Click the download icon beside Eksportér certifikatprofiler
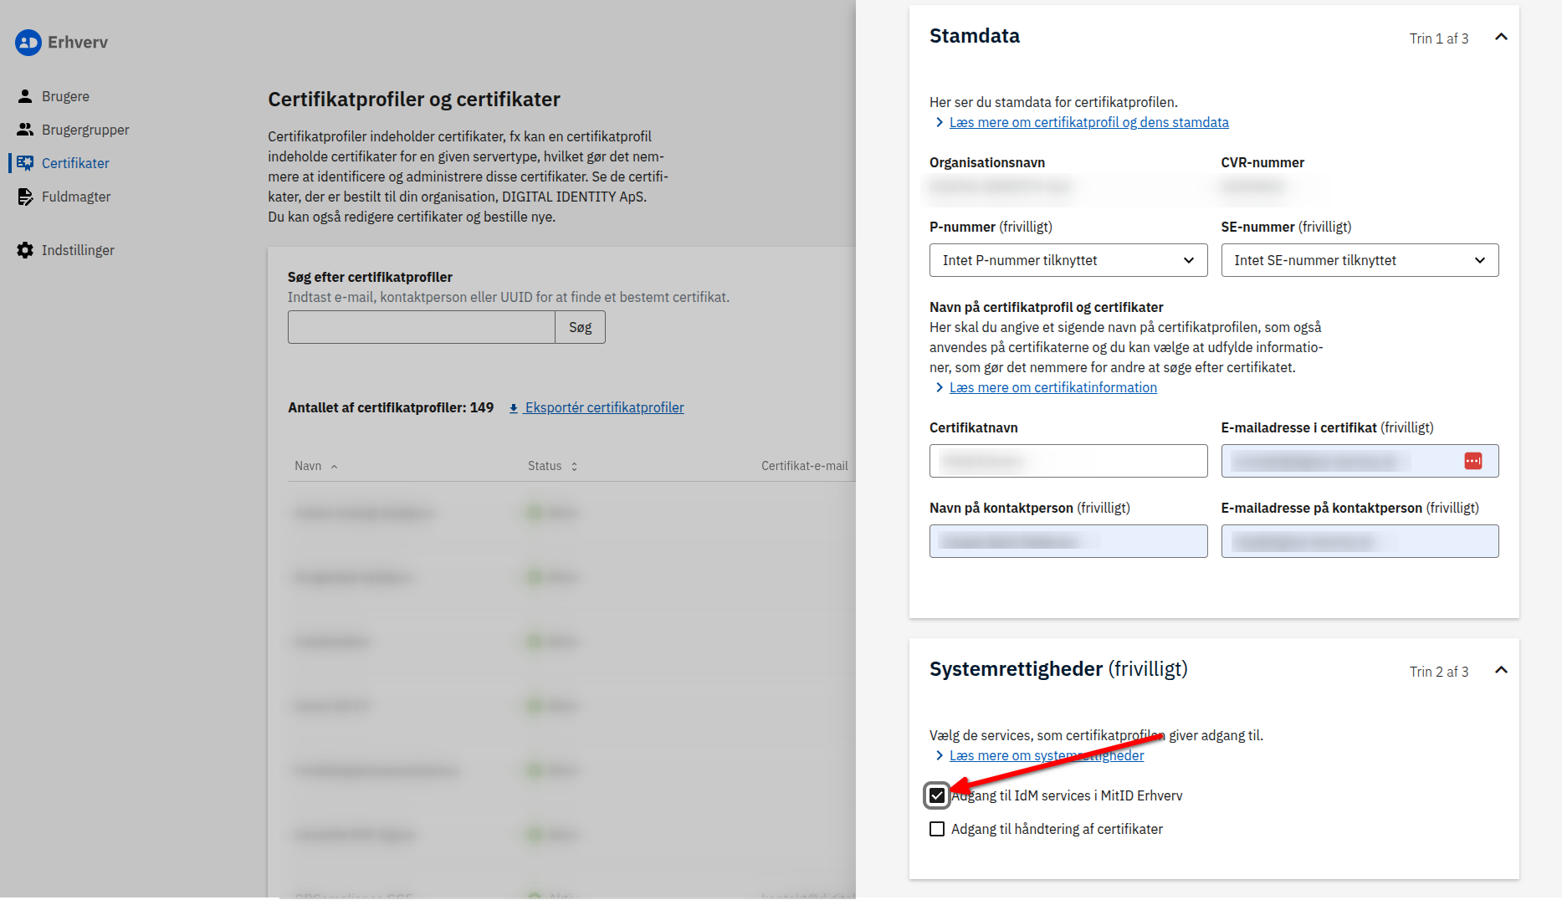Image resolution: width=1562 pixels, height=900 pixels. [514, 408]
